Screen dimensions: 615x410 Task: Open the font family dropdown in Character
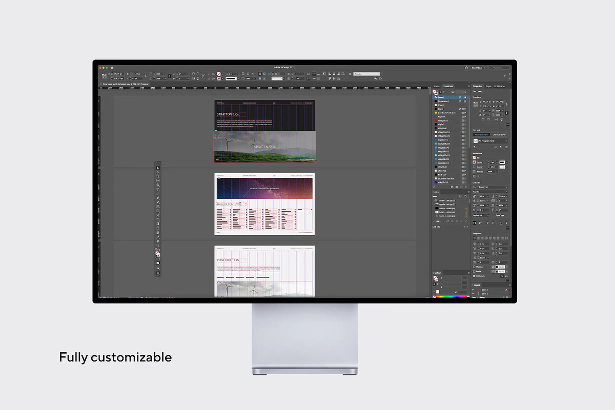490,187
